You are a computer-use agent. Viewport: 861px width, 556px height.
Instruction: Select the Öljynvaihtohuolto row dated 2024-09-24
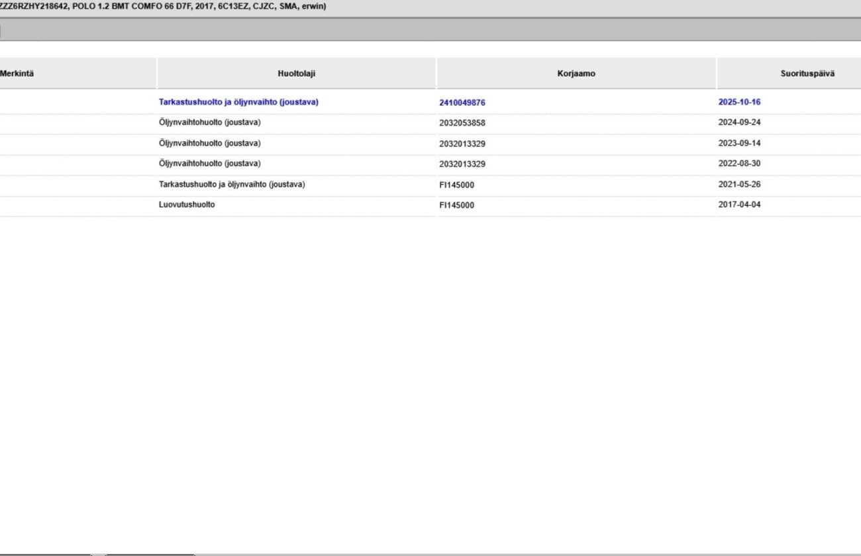pyautogui.click(x=210, y=122)
